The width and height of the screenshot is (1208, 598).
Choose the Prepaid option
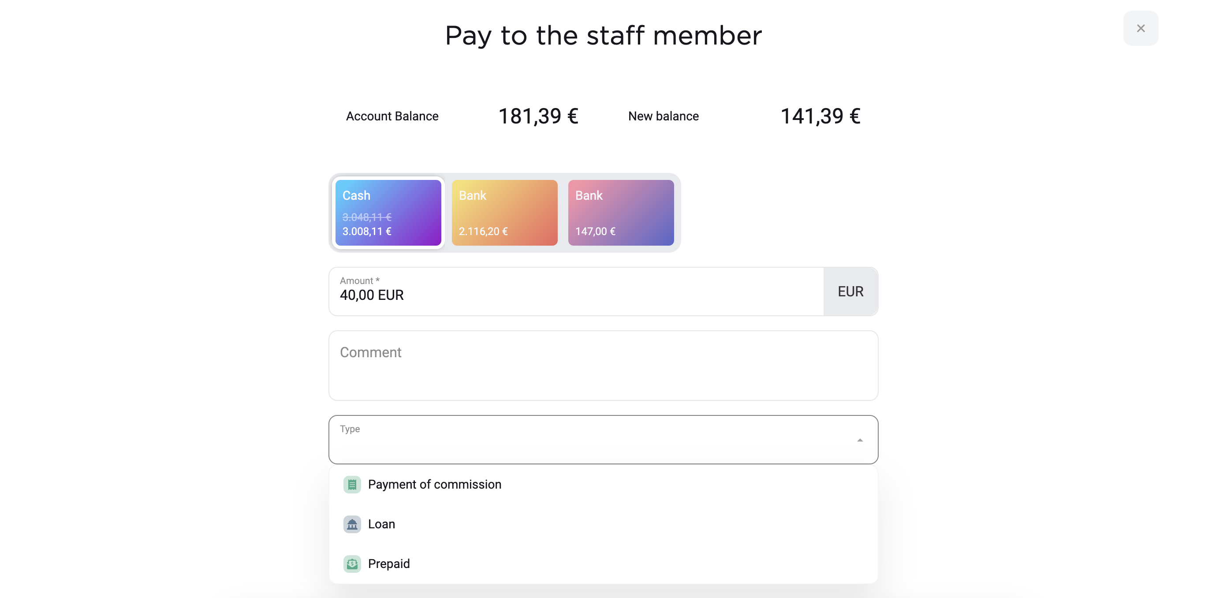point(603,563)
